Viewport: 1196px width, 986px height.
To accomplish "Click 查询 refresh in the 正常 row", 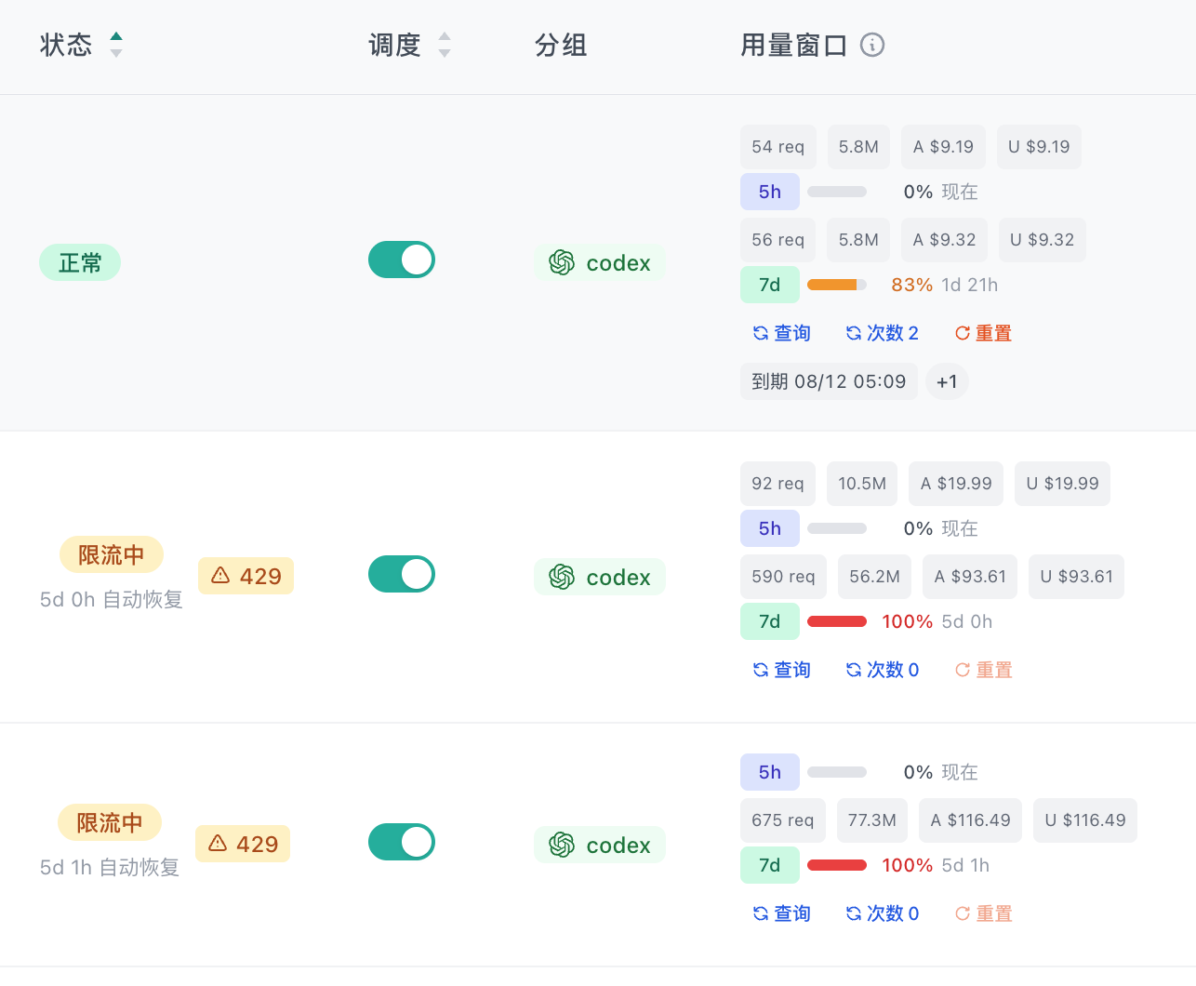I will coord(781,333).
